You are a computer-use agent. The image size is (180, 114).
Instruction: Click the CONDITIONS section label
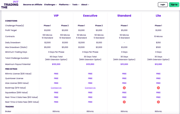click(x=11, y=21)
